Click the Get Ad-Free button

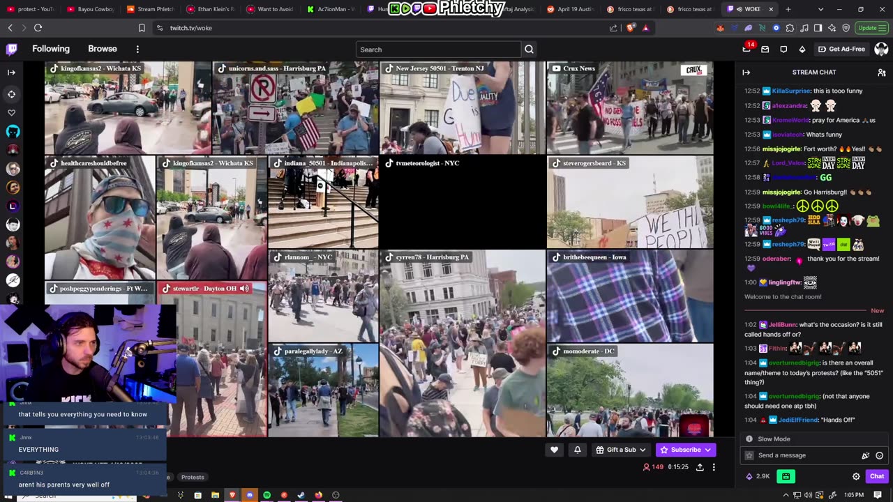pos(841,50)
